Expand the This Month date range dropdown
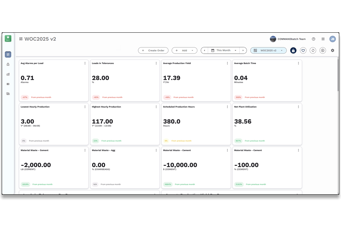341x227 pixels. click(x=224, y=50)
